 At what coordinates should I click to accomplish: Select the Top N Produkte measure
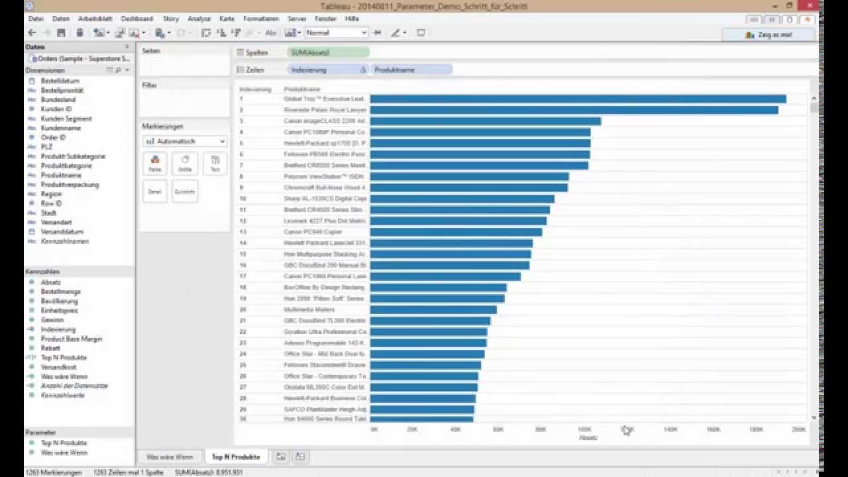point(64,358)
